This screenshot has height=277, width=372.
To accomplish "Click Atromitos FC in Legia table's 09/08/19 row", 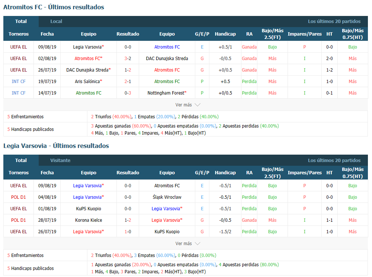I will point(167,186).
